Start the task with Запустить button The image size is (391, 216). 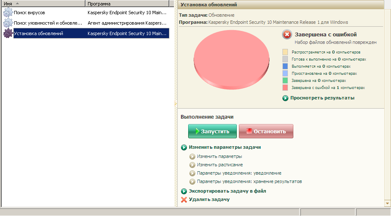coord(212,131)
